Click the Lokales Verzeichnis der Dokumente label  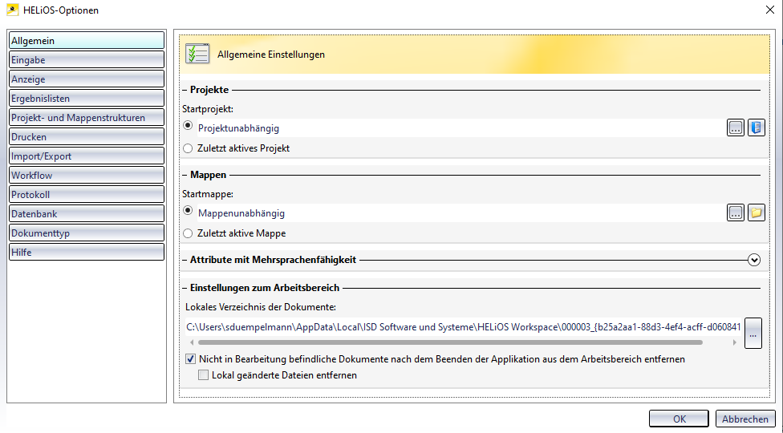tap(261, 307)
